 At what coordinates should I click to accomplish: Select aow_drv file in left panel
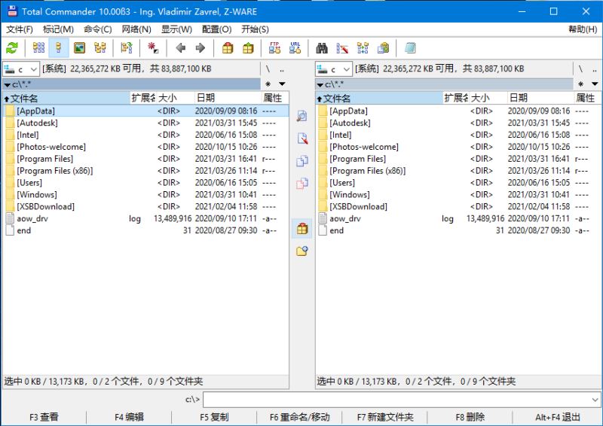point(145,218)
